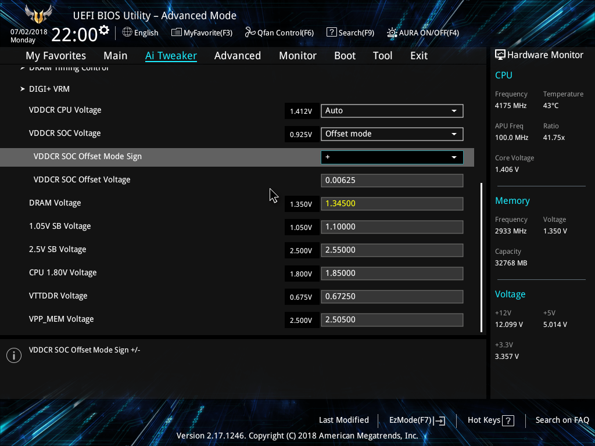Viewport: 595px width, 446px height.
Task: Select the VDDCR CPU Voltage label
Action: click(65, 110)
